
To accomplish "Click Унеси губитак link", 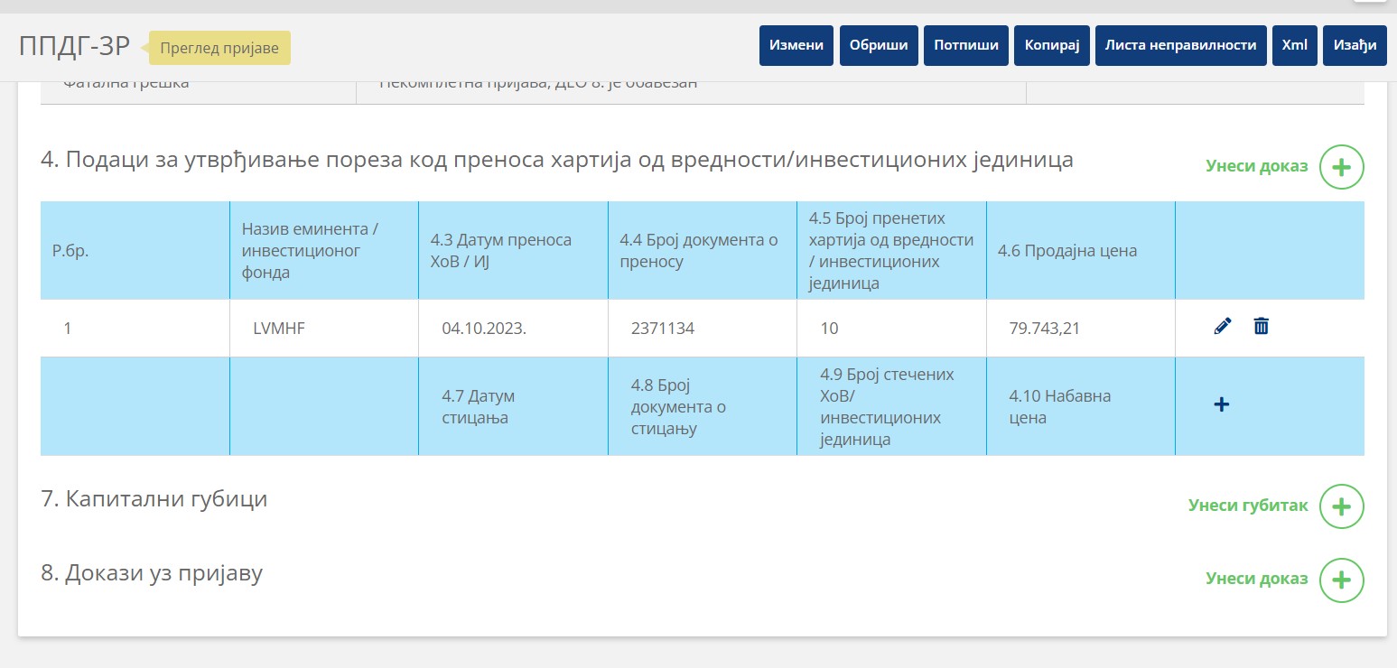I will [x=1248, y=506].
